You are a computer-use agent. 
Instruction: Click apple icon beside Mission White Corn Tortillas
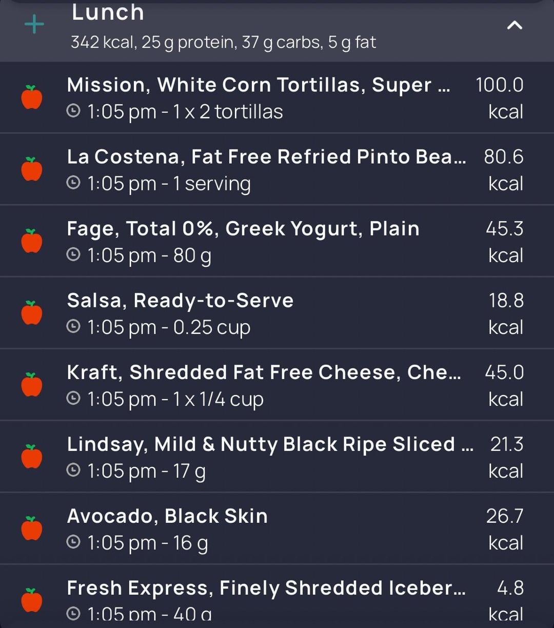32,97
